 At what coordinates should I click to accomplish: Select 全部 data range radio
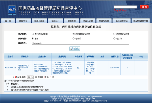[33, 39]
